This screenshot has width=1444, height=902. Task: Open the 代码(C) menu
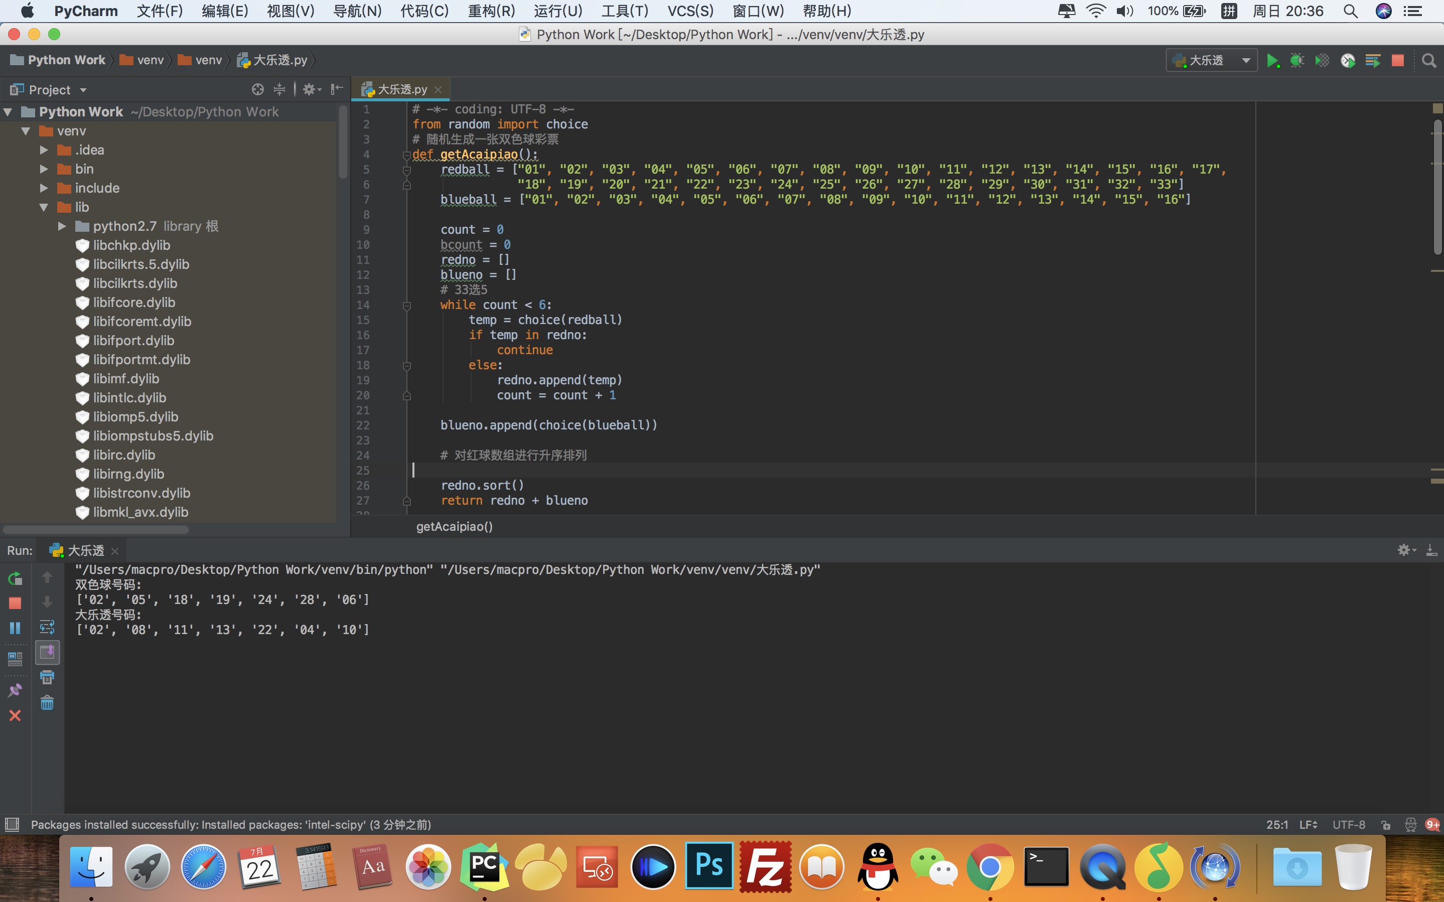[424, 11]
